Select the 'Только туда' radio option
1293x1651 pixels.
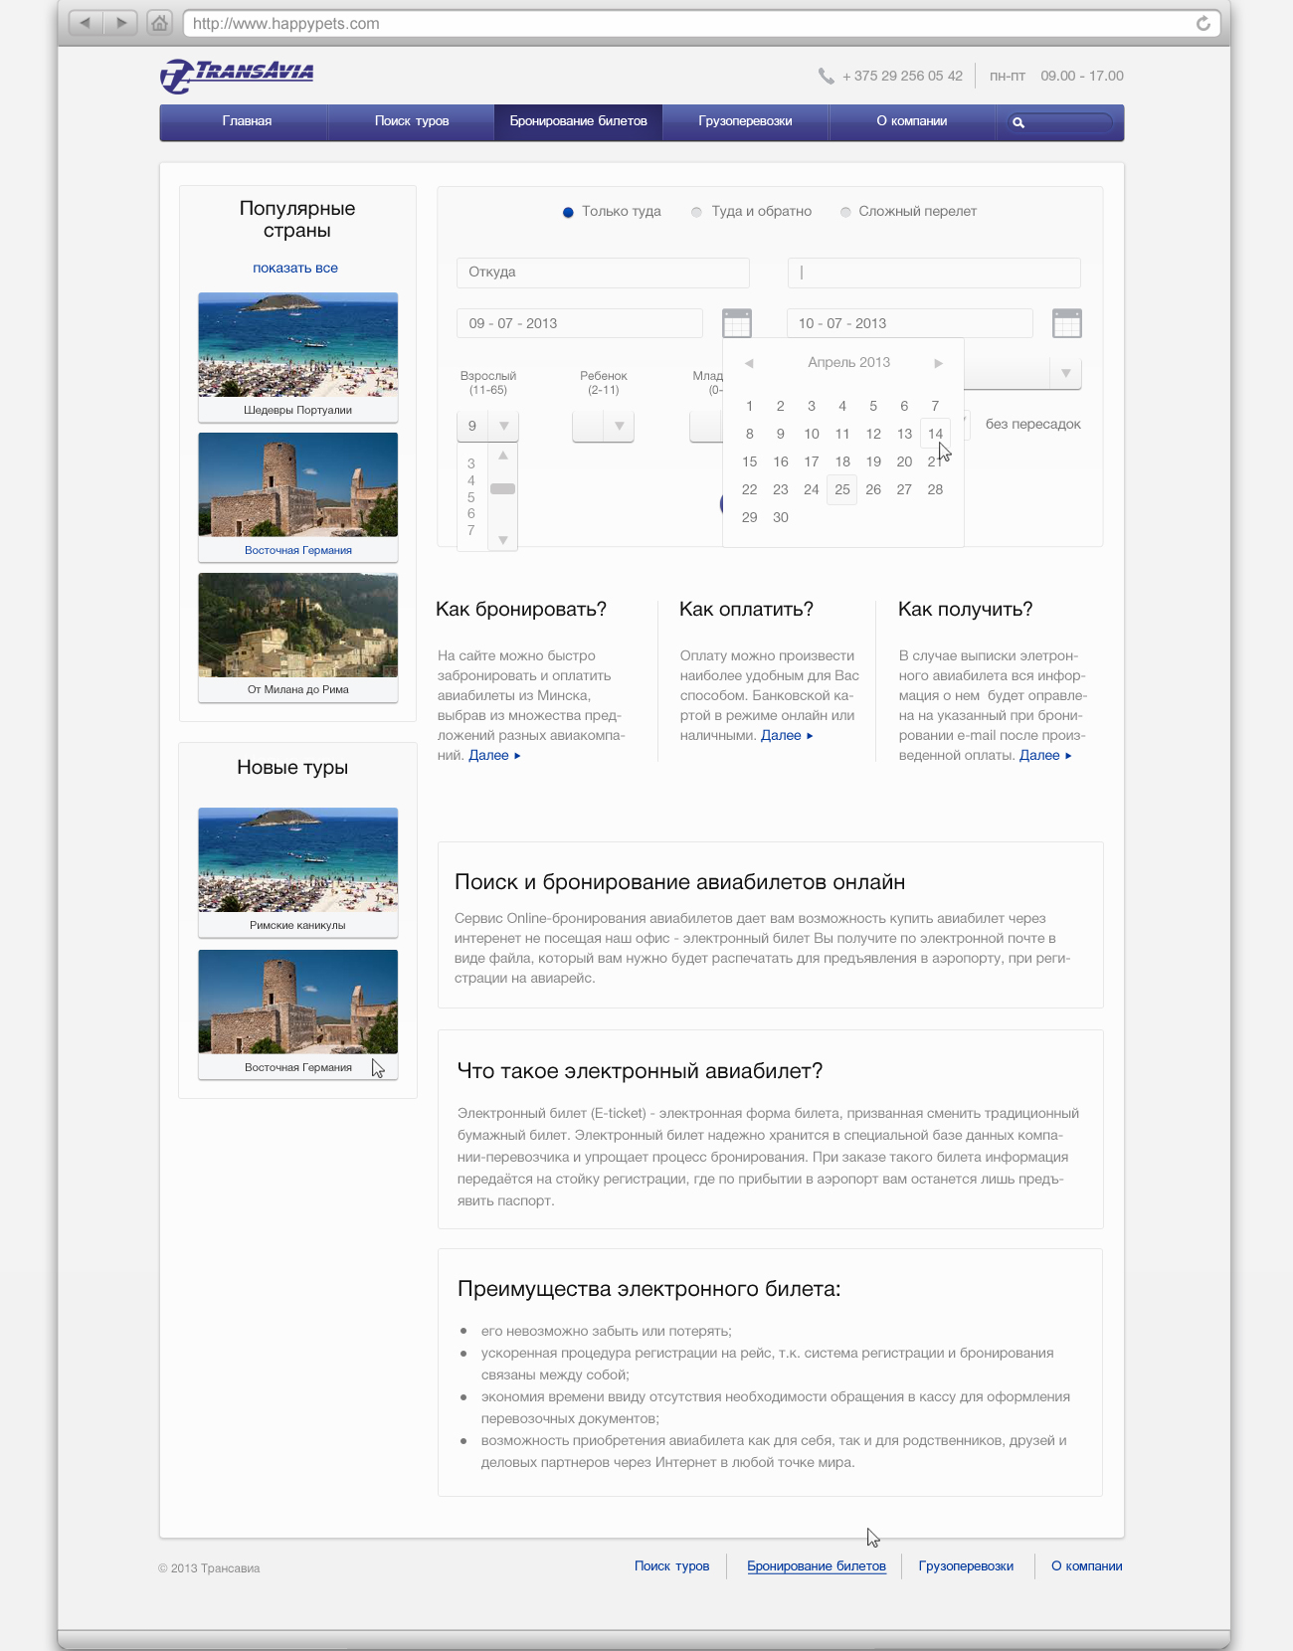(568, 212)
